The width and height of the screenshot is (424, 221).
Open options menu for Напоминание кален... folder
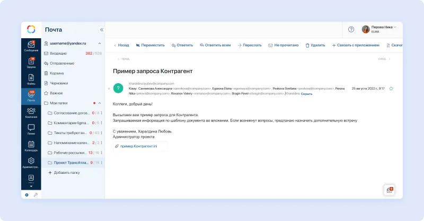101,143
